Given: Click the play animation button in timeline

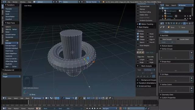Looking at the screenshot, I should (x=95, y=108).
